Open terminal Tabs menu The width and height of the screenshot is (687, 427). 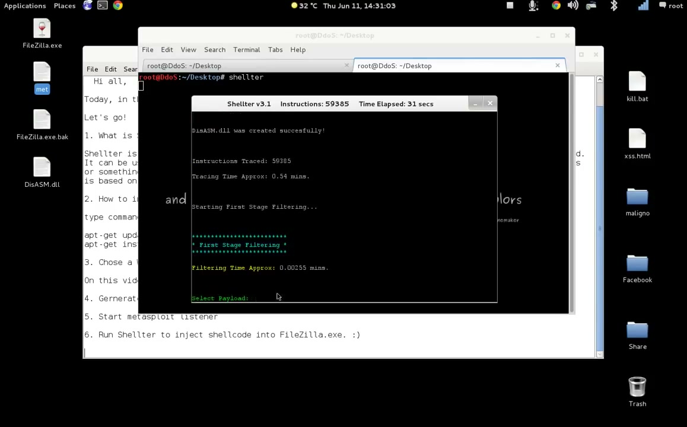pyautogui.click(x=275, y=49)
